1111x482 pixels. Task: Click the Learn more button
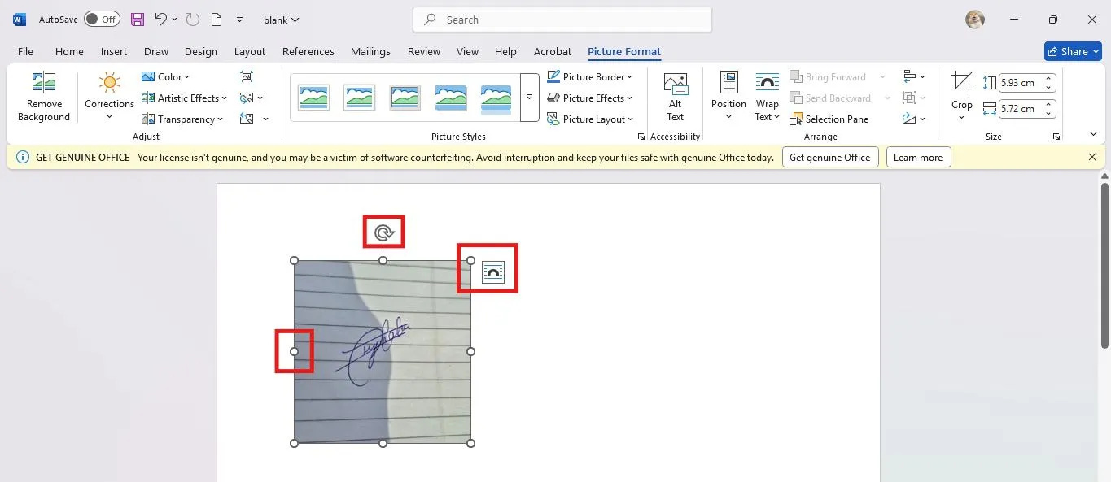click(917, 158)
